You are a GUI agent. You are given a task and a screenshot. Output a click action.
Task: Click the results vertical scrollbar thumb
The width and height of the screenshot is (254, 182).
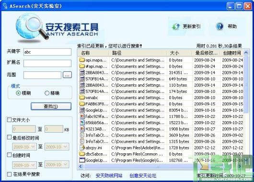pyautogui.click(x=246, y=84)
